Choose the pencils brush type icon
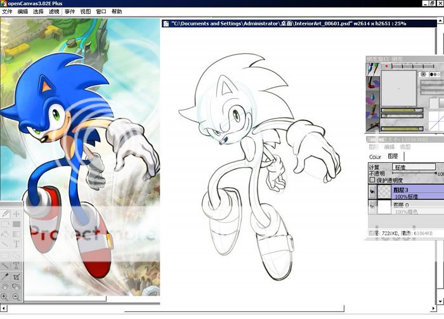The height and width of the screenshot is (319, 444). pos(372,67)
